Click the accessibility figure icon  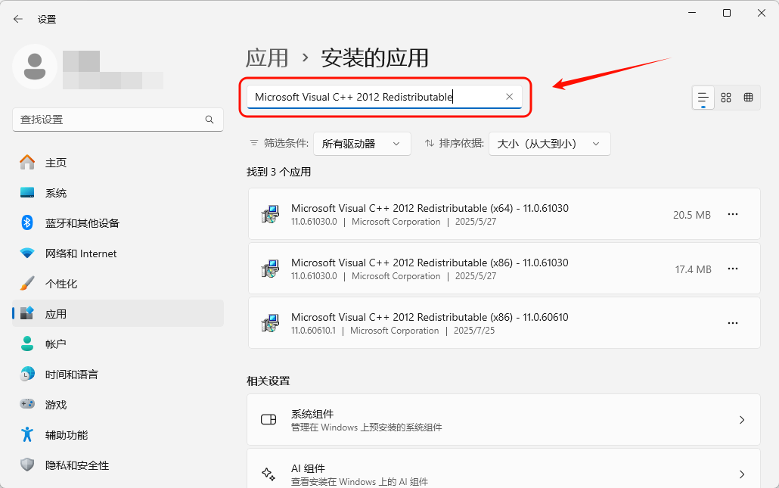[x=27, y=434]
